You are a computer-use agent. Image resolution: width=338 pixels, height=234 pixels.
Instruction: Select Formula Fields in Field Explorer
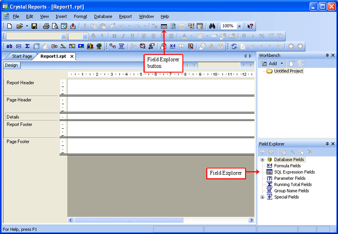coord(287,166)
